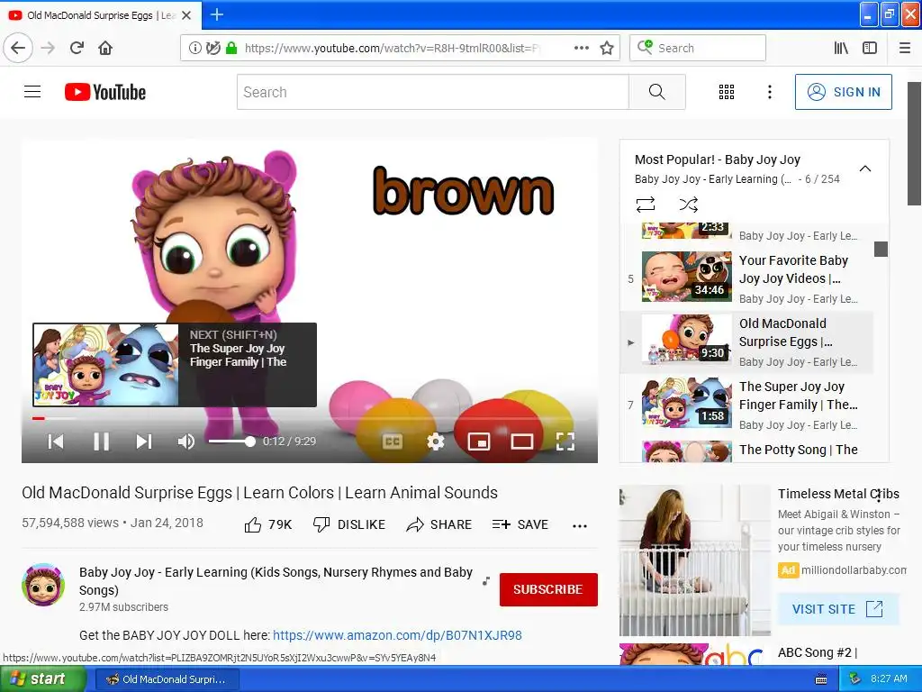Click the SIGN IN button

pos(843,92)
